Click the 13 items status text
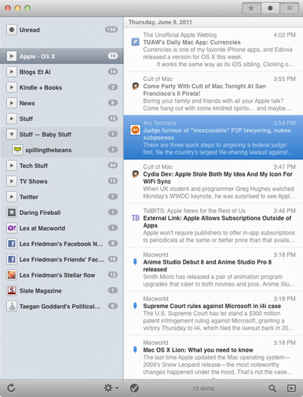 [x=203, y=388]
